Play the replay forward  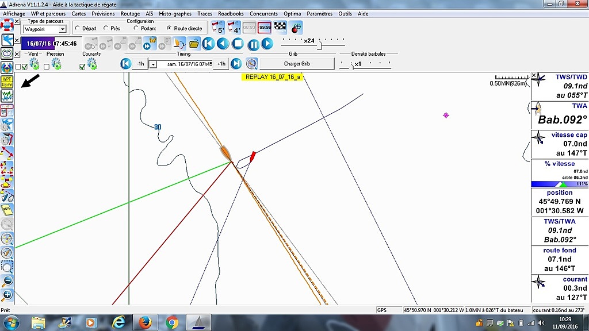(x=267, y=44)
